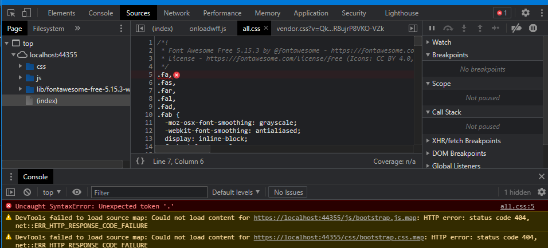Toggle pause on exceptions icon
548x248 pixels.
[533, 28]
